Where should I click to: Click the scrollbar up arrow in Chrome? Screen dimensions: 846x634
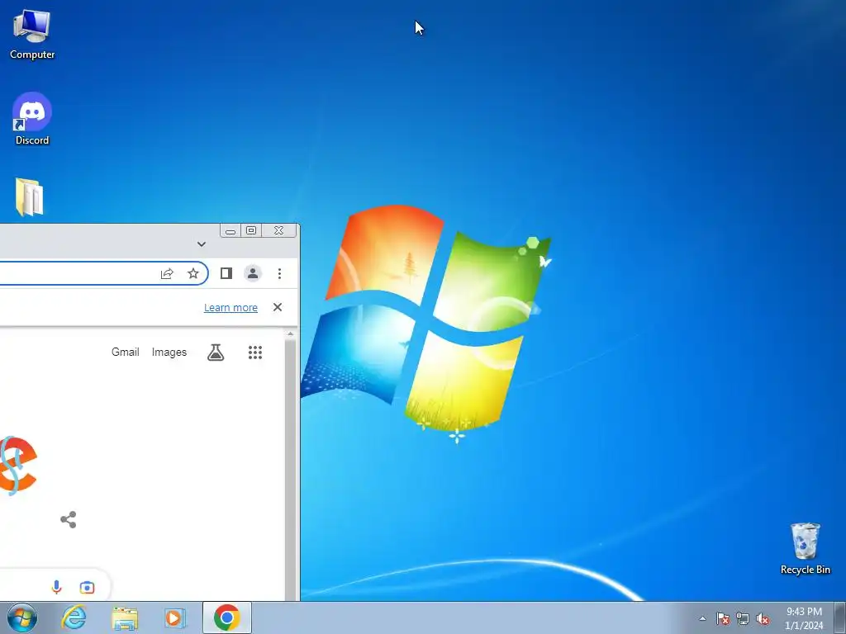click(290, 334)
